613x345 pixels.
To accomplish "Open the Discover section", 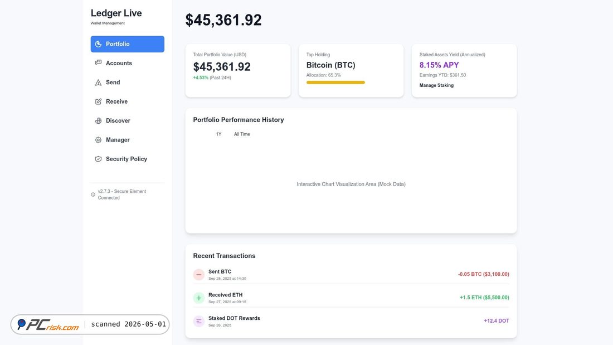I will [x=128, y=120].
